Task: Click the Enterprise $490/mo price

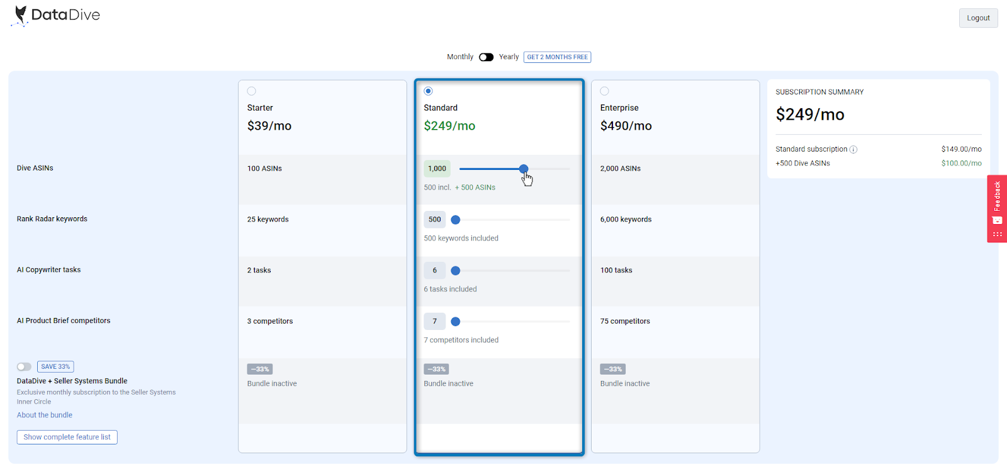Action: tap(626, 126)
